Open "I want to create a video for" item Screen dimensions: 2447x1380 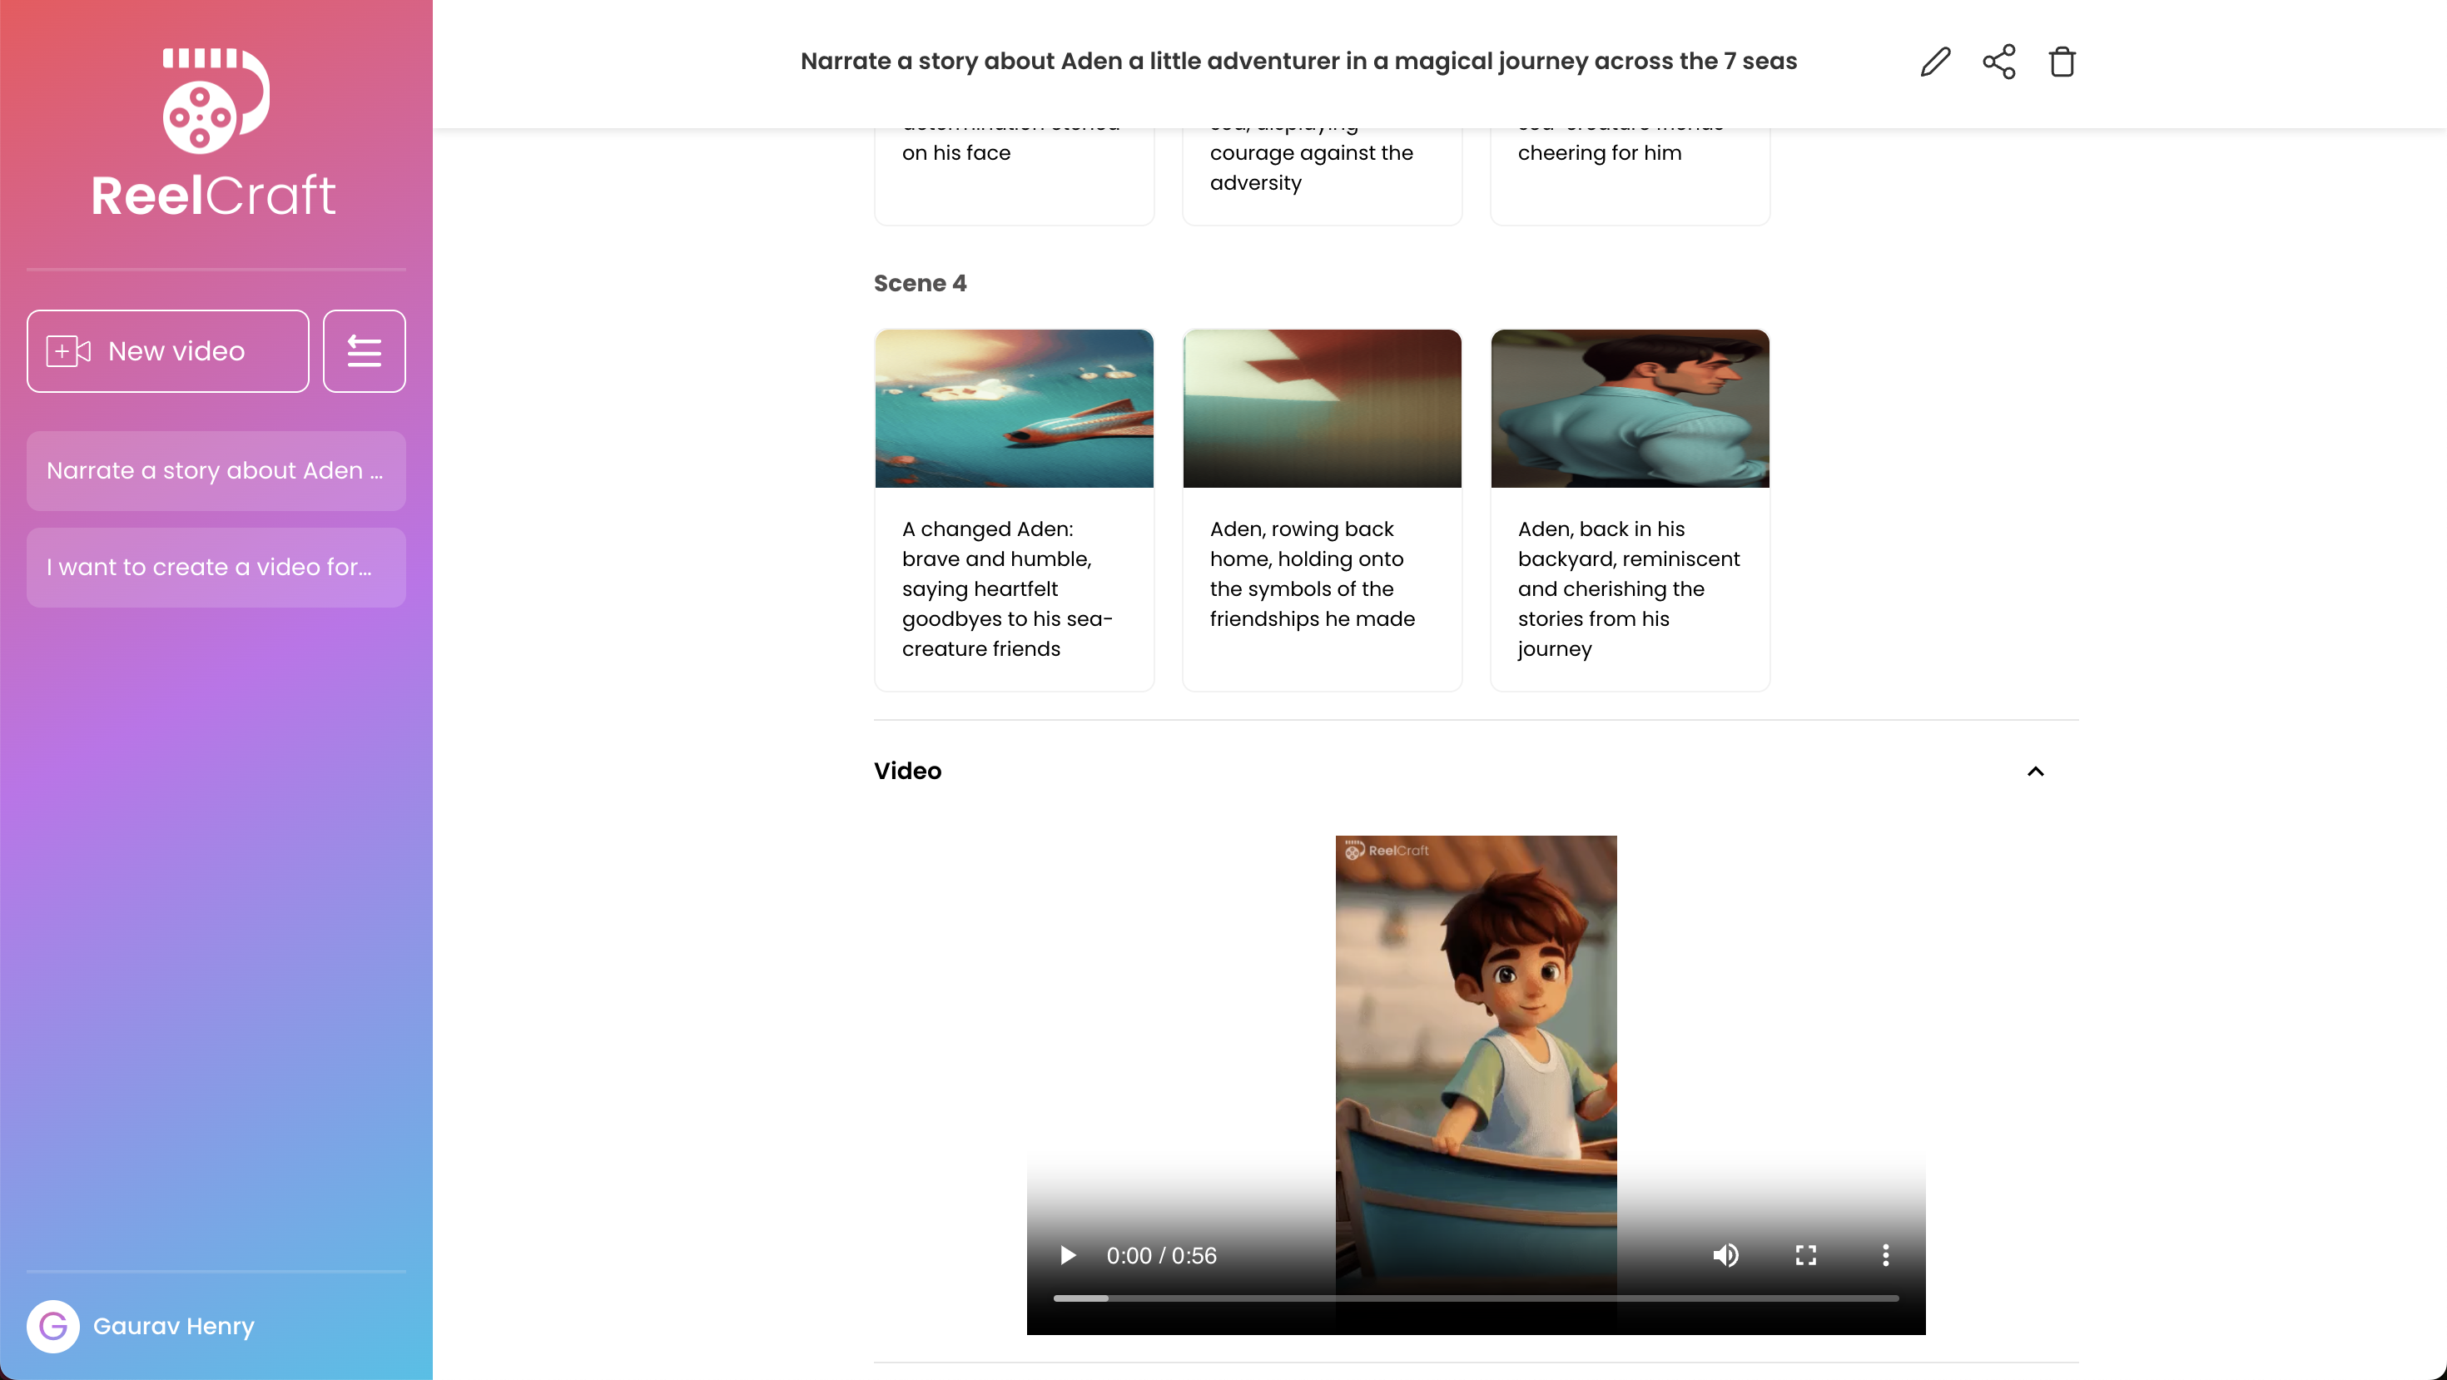coord(216,567)
